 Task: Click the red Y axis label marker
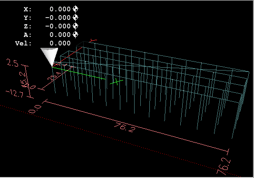[94, 40]
